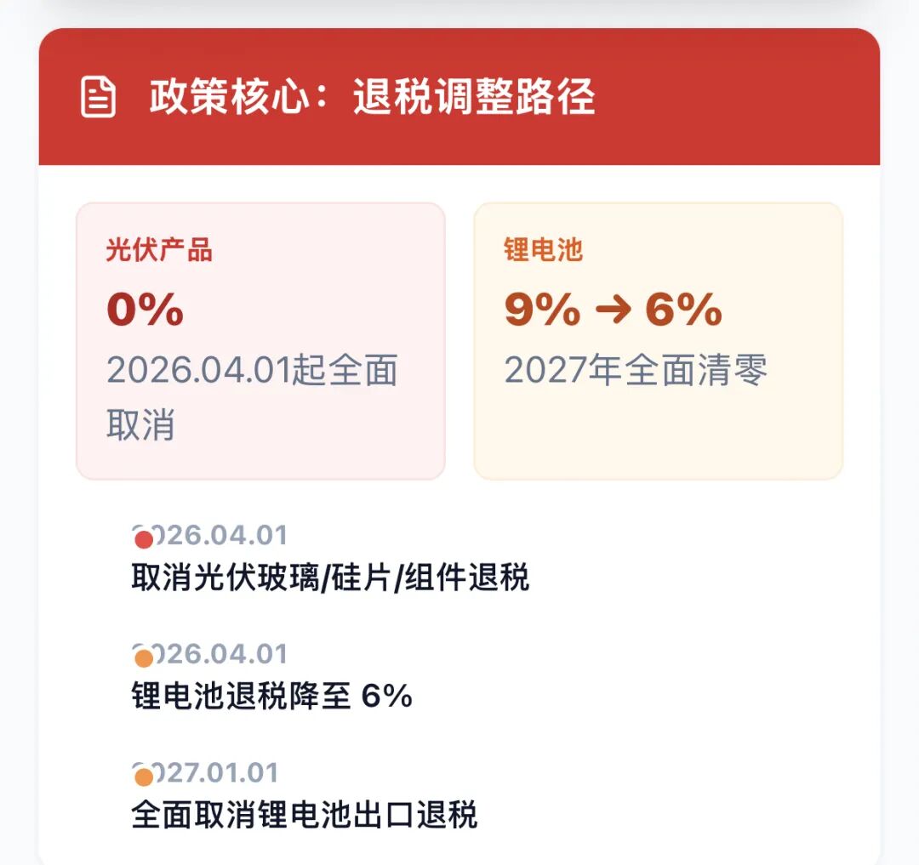Click the 2027.01.01 date label
This screenshot has height=865, width=919.
(x=206, y=772)
